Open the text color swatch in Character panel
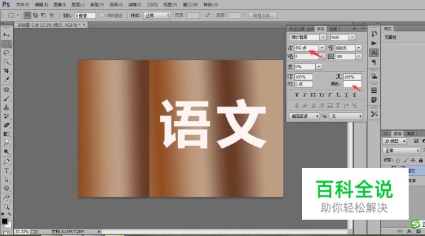The image size is (425, 236). (352, 84)
